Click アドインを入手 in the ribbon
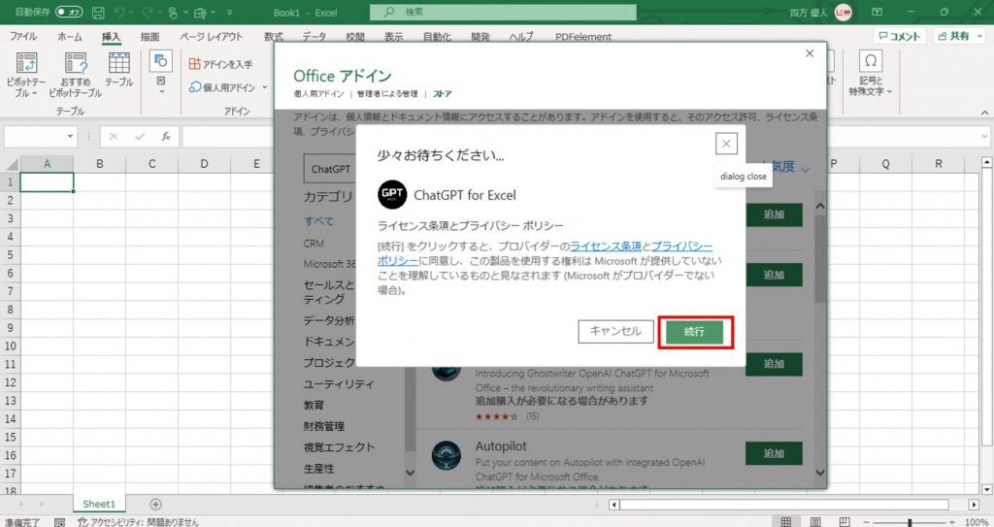The width and height of the screenshot is (994, 527). pos(220,64)
